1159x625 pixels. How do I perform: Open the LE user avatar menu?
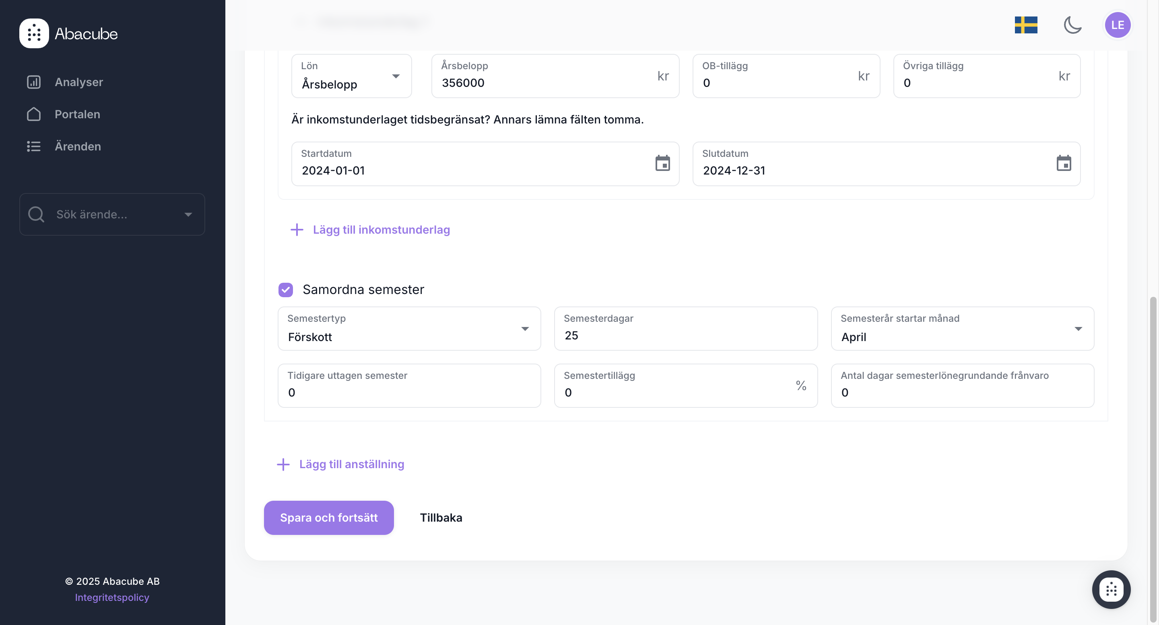pyautogui.click(x=1118, y=25)
